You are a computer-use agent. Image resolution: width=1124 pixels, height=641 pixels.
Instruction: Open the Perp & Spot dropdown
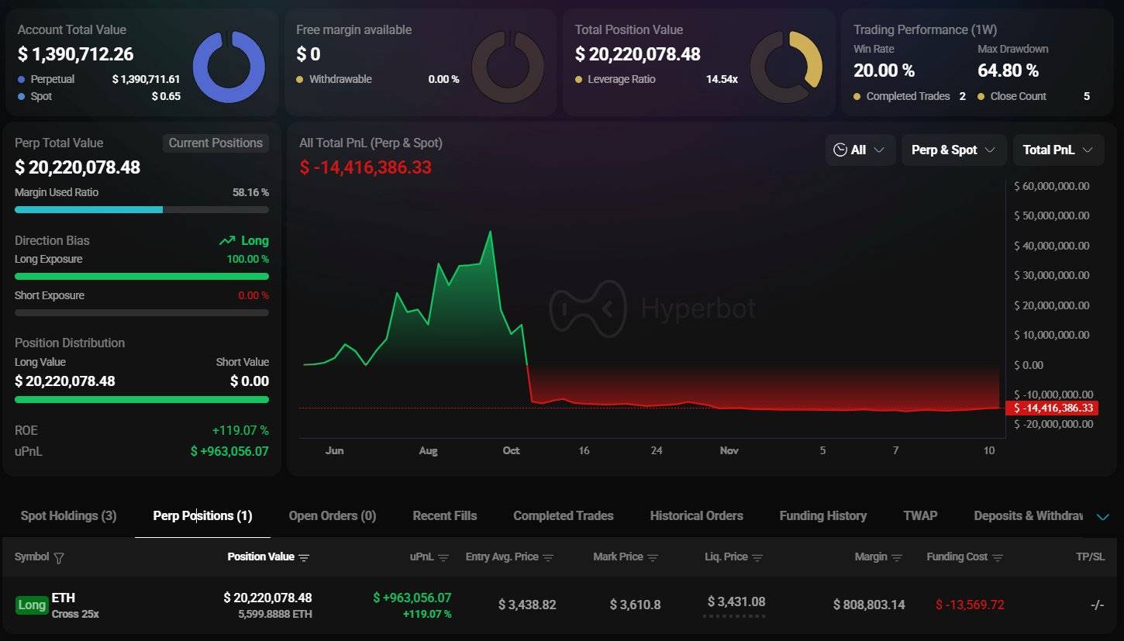(x=953, y=150)
